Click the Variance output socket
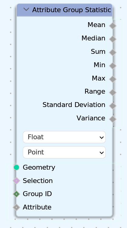This screenshot has width=127, height=228. click(113, 119)
